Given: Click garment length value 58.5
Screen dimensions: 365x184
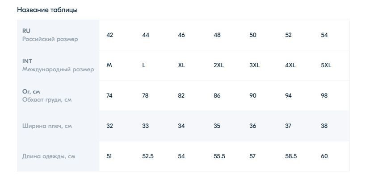Looking at the screenshot, I should (291, 156).
